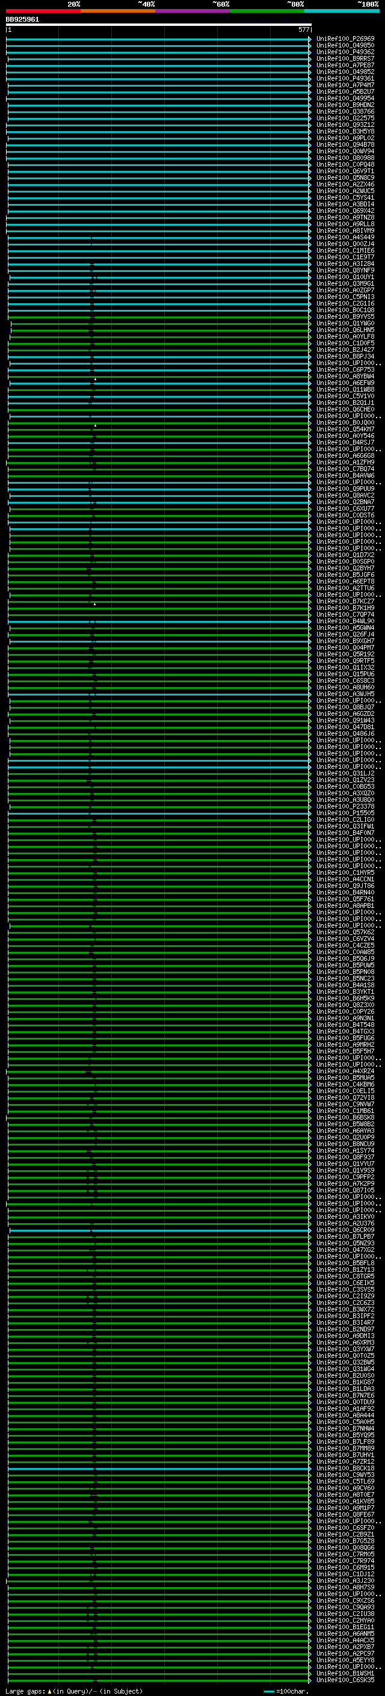The height and width of the screenshot is (1696, 385).
Task: Open hit UniRef100_A1SY74
Action: click(x=345, y=1151)
